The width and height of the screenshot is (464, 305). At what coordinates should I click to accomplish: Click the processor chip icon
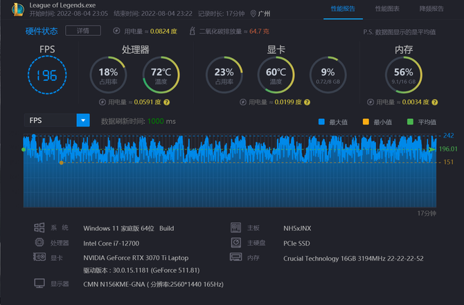pyautogui.click(x=39, y=243)
